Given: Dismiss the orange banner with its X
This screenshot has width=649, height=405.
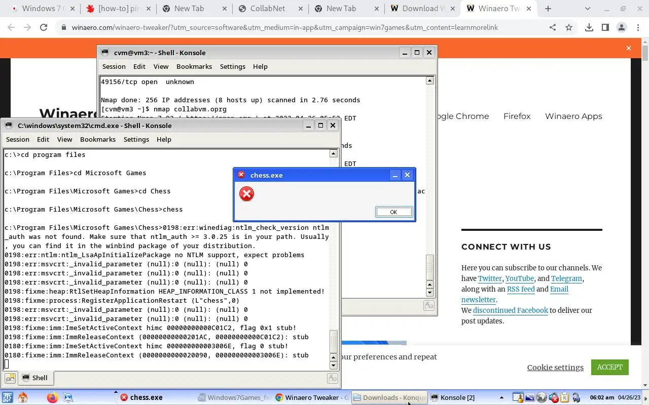Looking at the screenshot, I should [x=629, y=48].
